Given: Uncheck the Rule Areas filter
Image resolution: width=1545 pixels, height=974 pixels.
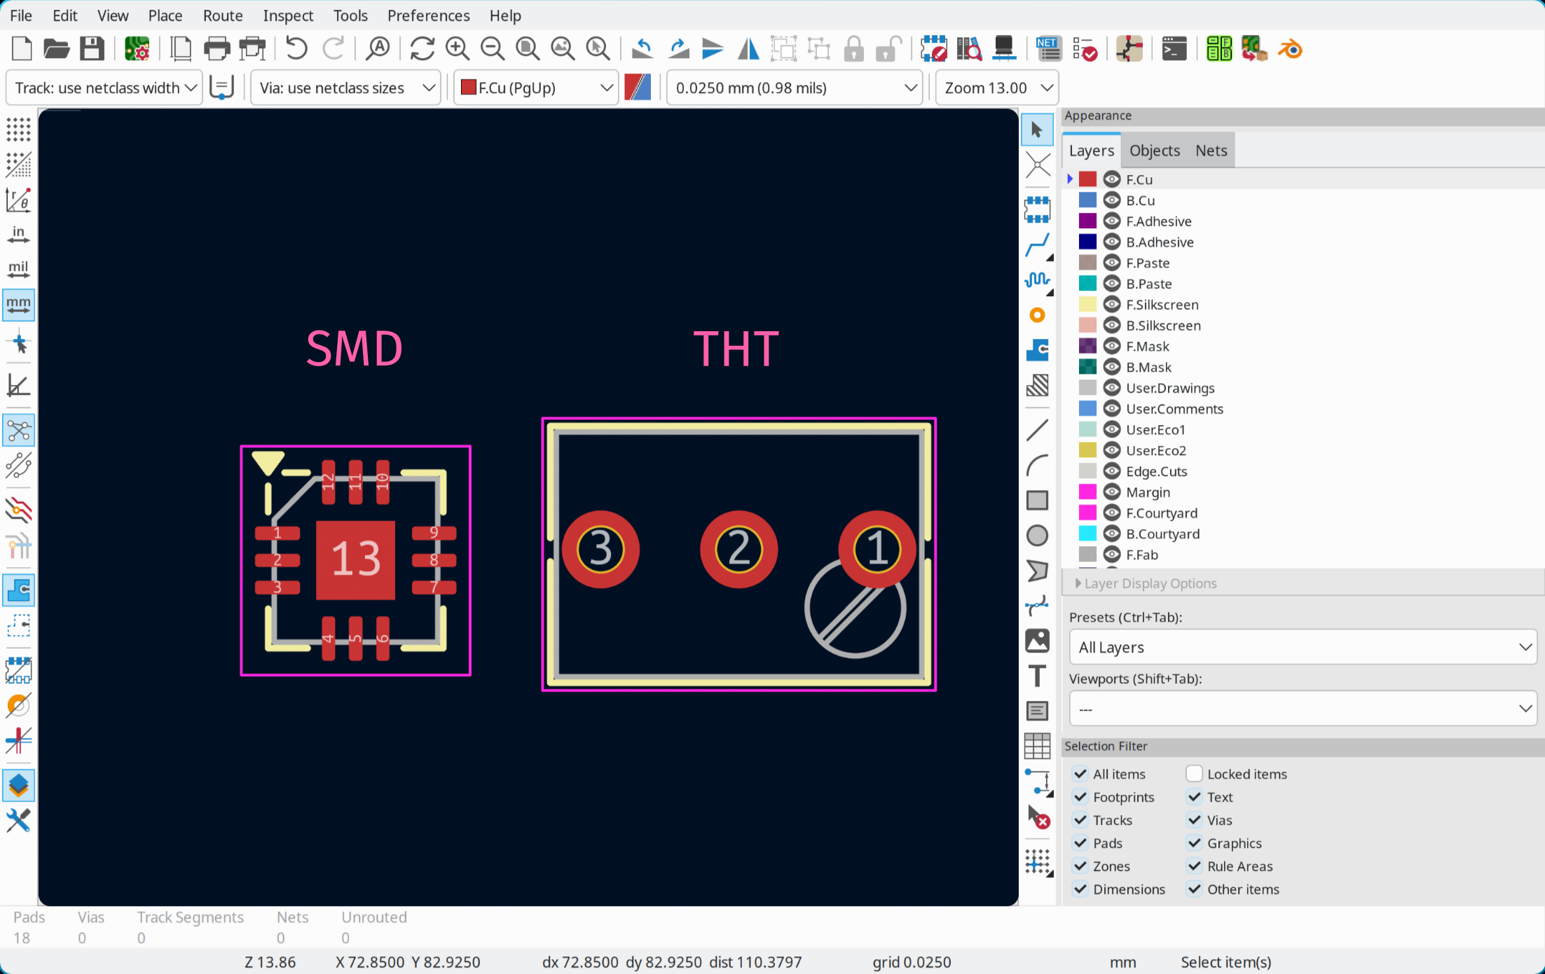Looking at the screenshot, I should tap(1194, 866).
